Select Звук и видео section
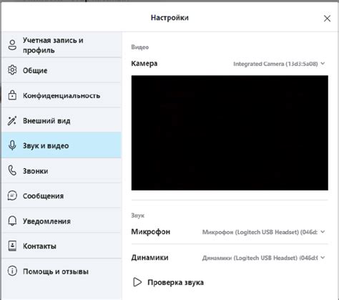 tap(62, 145)
